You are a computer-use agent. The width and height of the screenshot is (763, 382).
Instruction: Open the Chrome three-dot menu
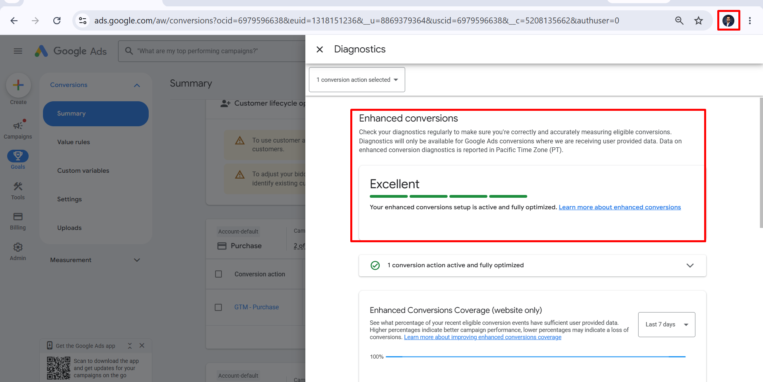750,21
